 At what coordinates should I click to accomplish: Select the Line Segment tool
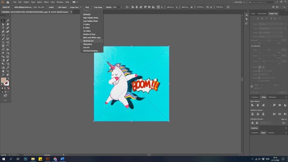[8, 35]
